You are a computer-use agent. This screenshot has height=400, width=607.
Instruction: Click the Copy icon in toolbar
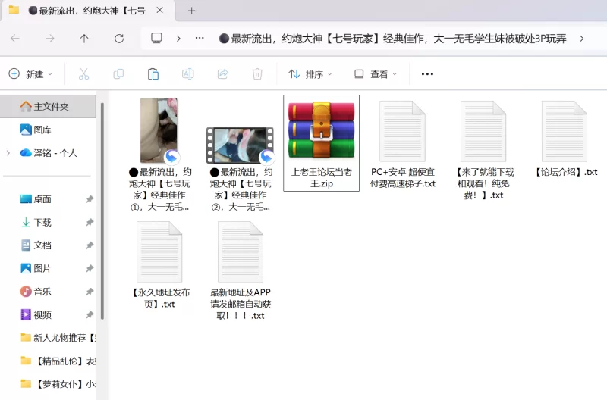118,74
